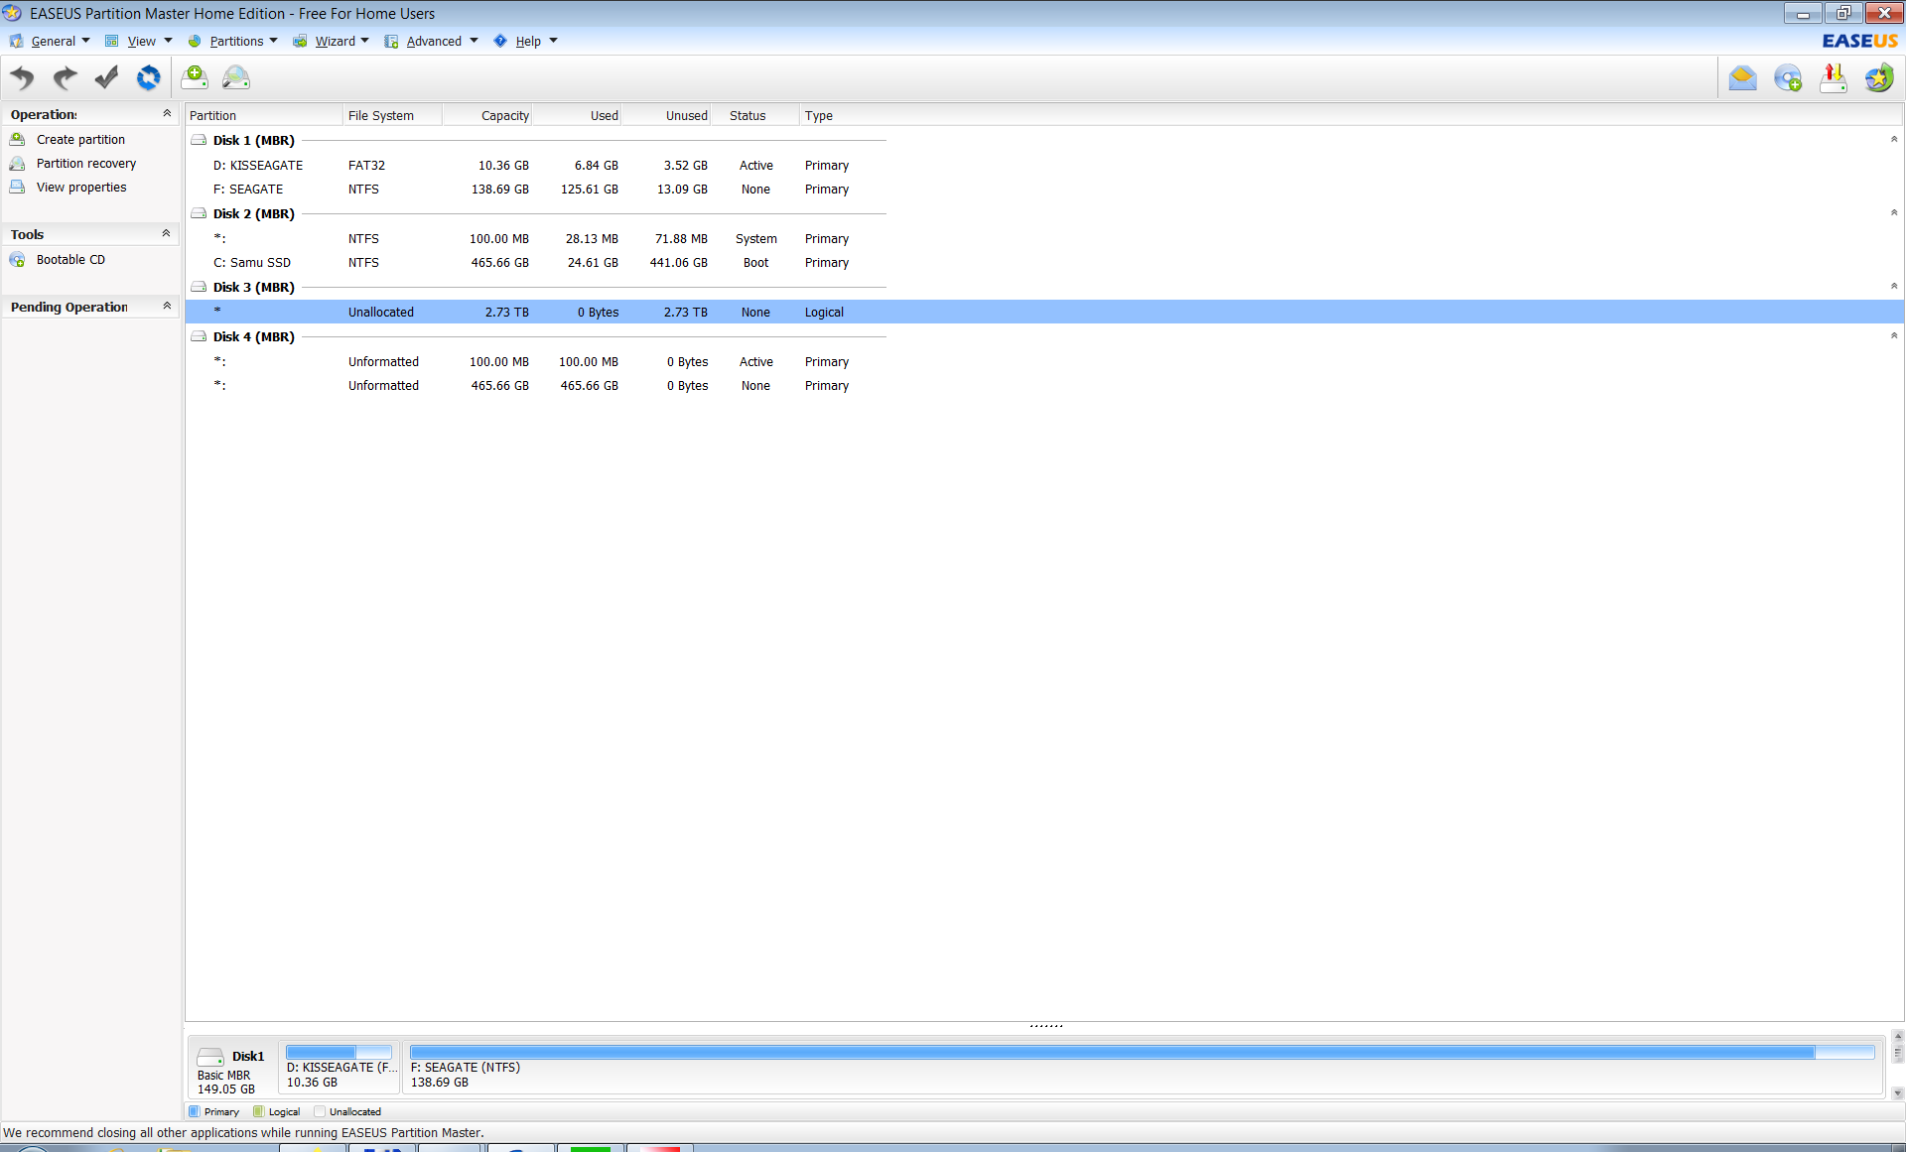Click View properties in Operations
The image size is (1906, 1152).
point(81,188)
